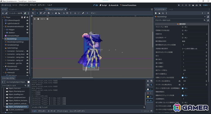Click the distraction free mode expand icon
Image resolution: width=211 pixels, height=114 pixels.
152,9
